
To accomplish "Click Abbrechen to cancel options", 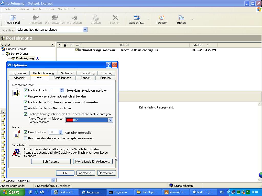I will [x=86, y=173].
